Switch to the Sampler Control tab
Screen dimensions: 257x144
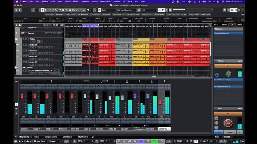(x=51, y=137)
